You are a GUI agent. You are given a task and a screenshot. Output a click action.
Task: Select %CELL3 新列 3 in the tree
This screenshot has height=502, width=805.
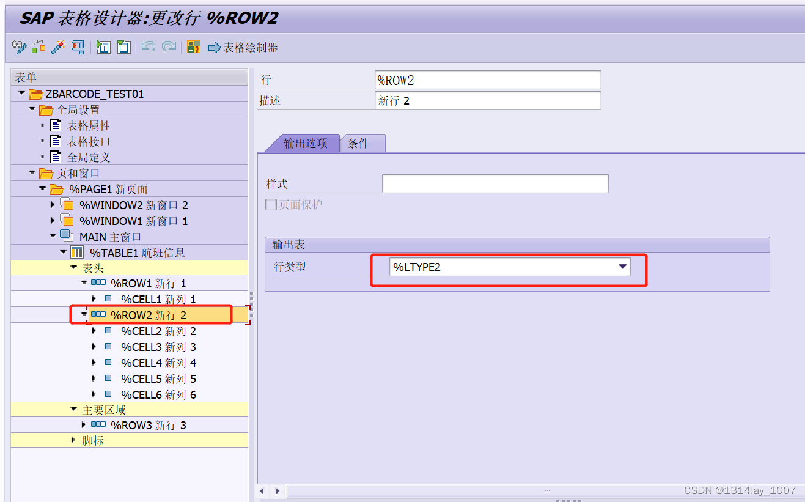(159, 347)
